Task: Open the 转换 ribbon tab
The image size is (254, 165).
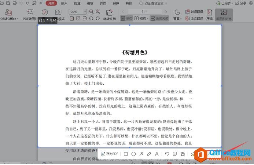Action: tap(129, 3)
